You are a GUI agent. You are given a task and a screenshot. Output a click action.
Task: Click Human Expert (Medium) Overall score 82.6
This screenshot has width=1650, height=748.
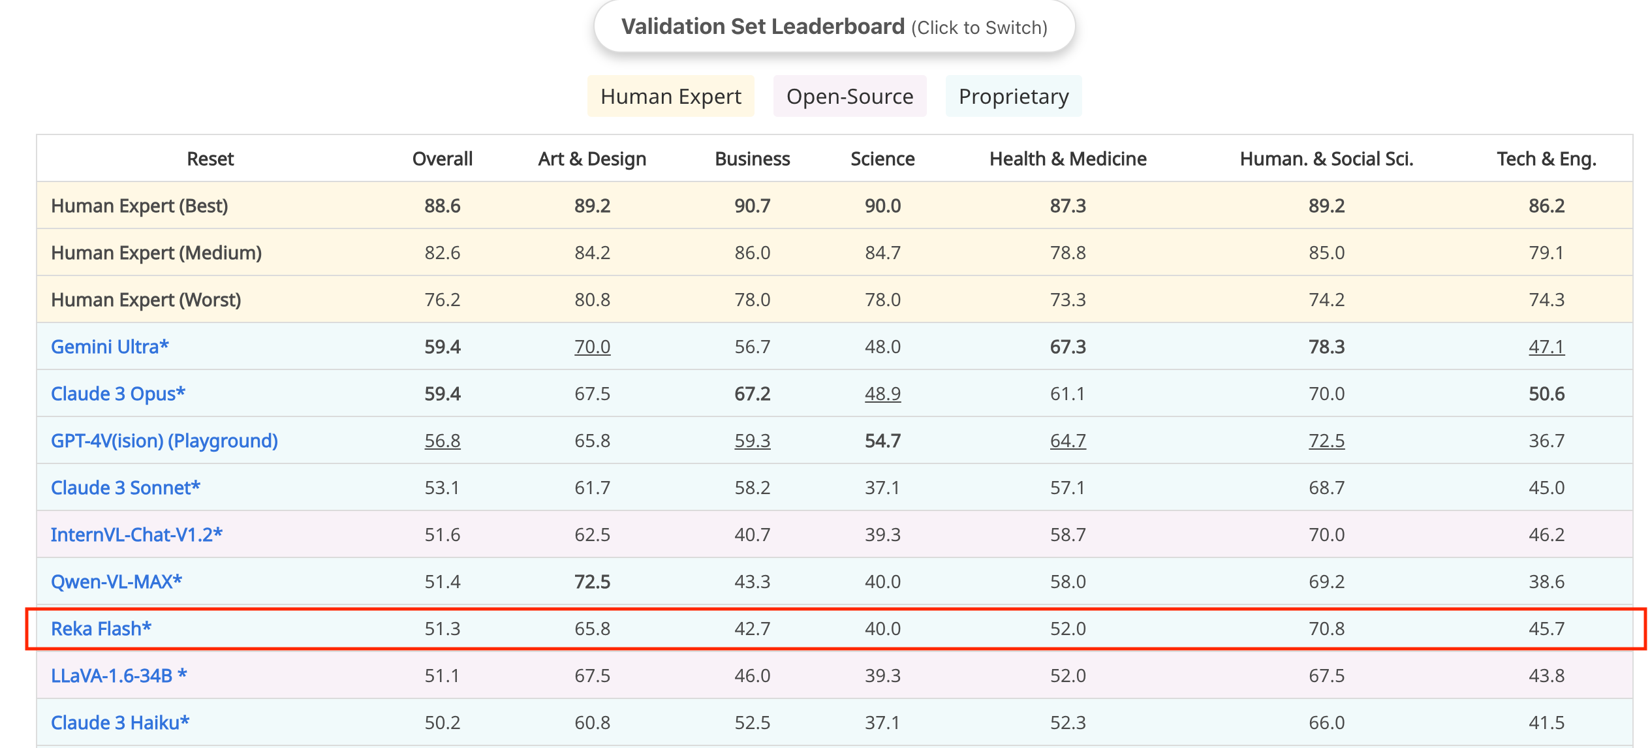tap(443, 253)
